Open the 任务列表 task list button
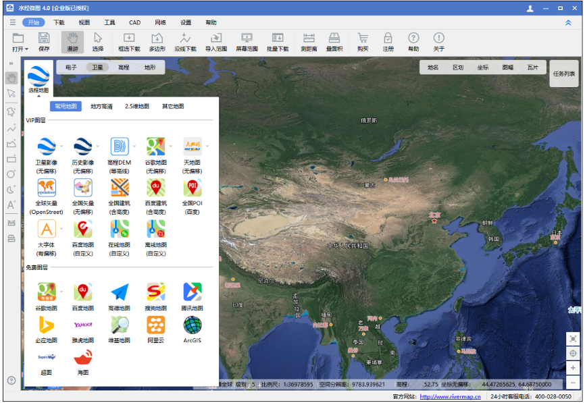The width and height of the screenshot is (585, 403). (x=564, y=74)
